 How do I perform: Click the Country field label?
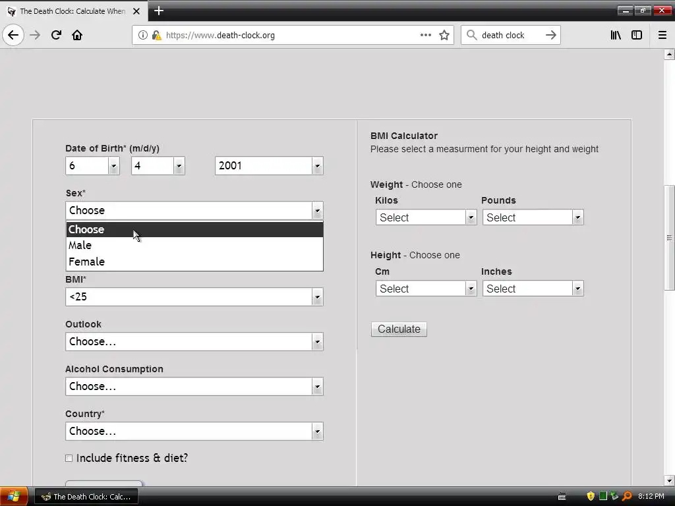click(x=85, y=414)
